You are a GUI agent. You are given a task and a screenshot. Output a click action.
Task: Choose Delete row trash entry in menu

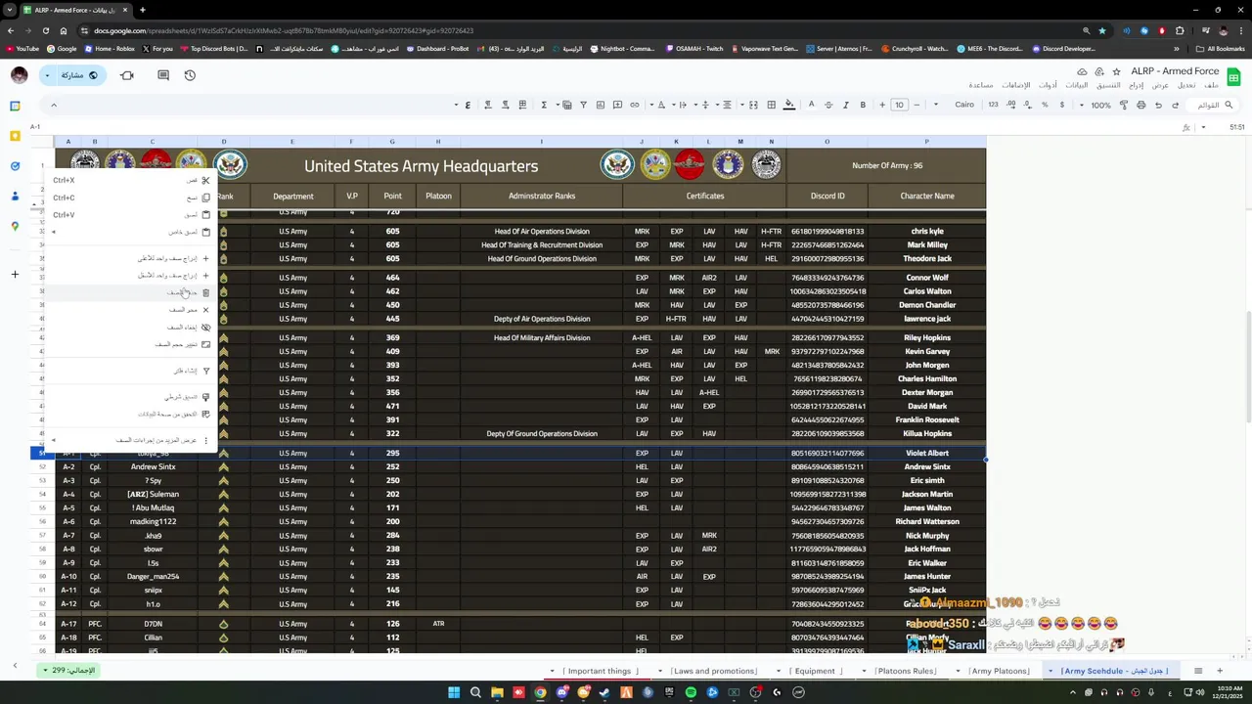coord(132,292)
